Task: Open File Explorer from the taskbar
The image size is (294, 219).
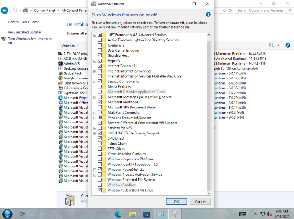Action: coord(133,214)
